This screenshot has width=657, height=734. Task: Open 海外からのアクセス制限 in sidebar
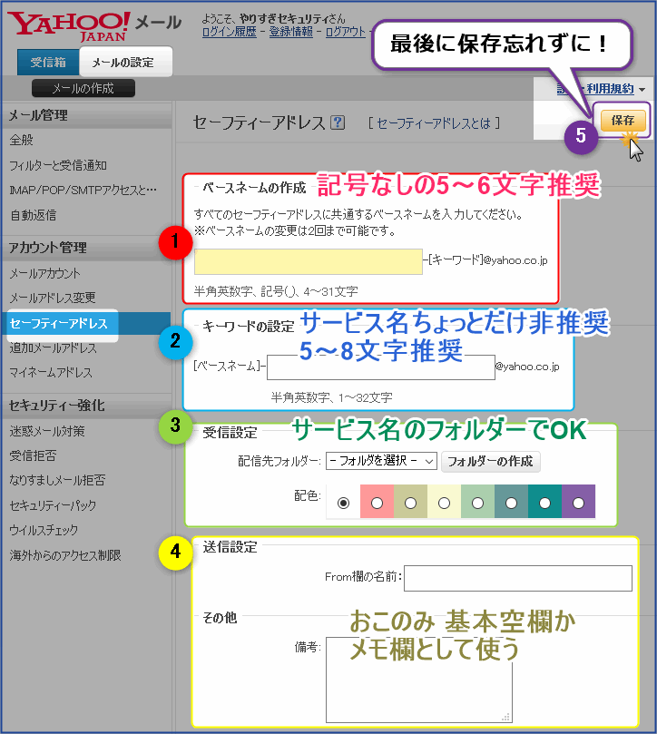pos(65,555)
